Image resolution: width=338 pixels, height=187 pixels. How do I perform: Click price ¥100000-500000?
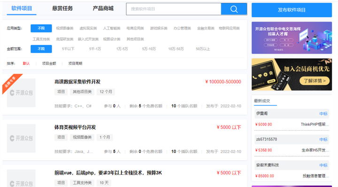click(x=223, y=82)
